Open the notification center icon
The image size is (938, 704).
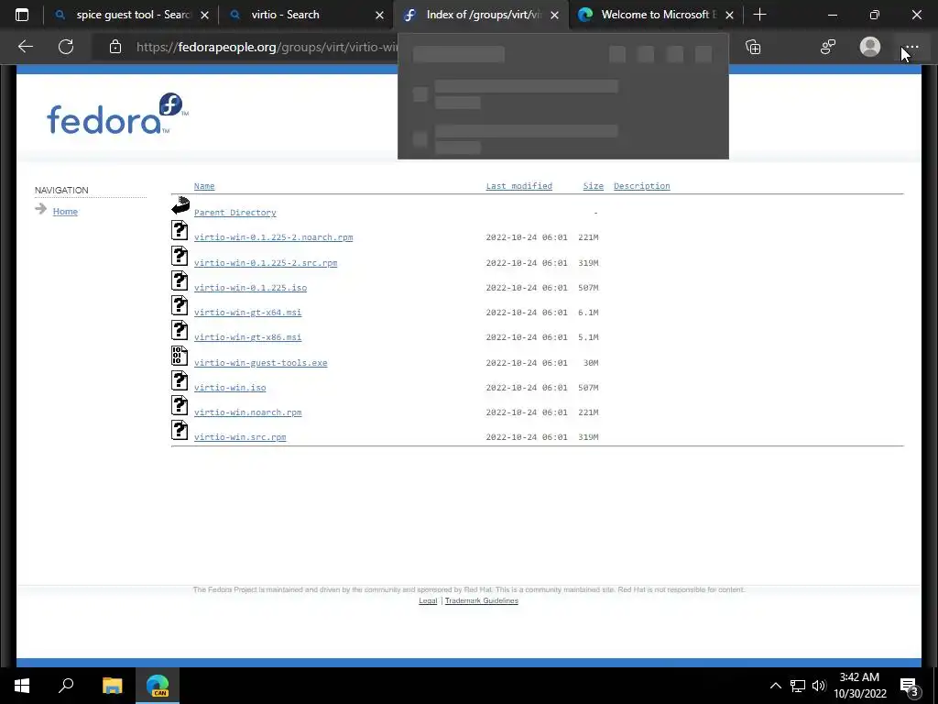pyautogui.click(x=910, y=687)
